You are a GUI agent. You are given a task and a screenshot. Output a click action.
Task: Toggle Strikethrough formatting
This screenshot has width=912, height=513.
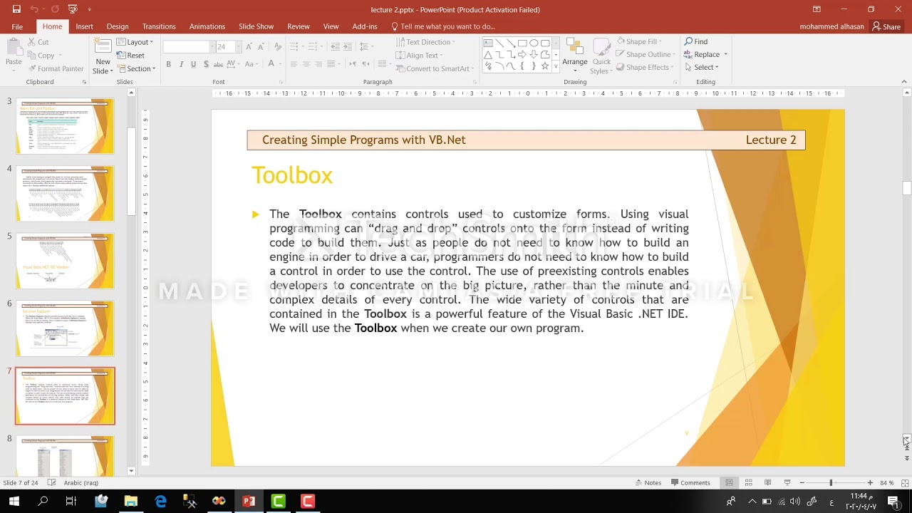pyautogui.click(x=218, y=64)
